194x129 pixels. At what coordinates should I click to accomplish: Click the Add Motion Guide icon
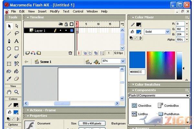(33, 53)
